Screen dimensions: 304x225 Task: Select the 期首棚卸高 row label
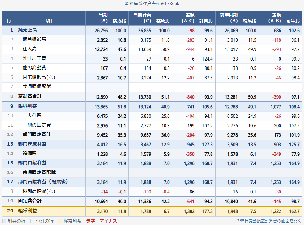click(34, 40)
